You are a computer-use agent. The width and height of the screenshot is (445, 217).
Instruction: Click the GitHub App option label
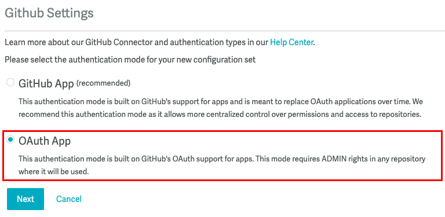point(46,83)
